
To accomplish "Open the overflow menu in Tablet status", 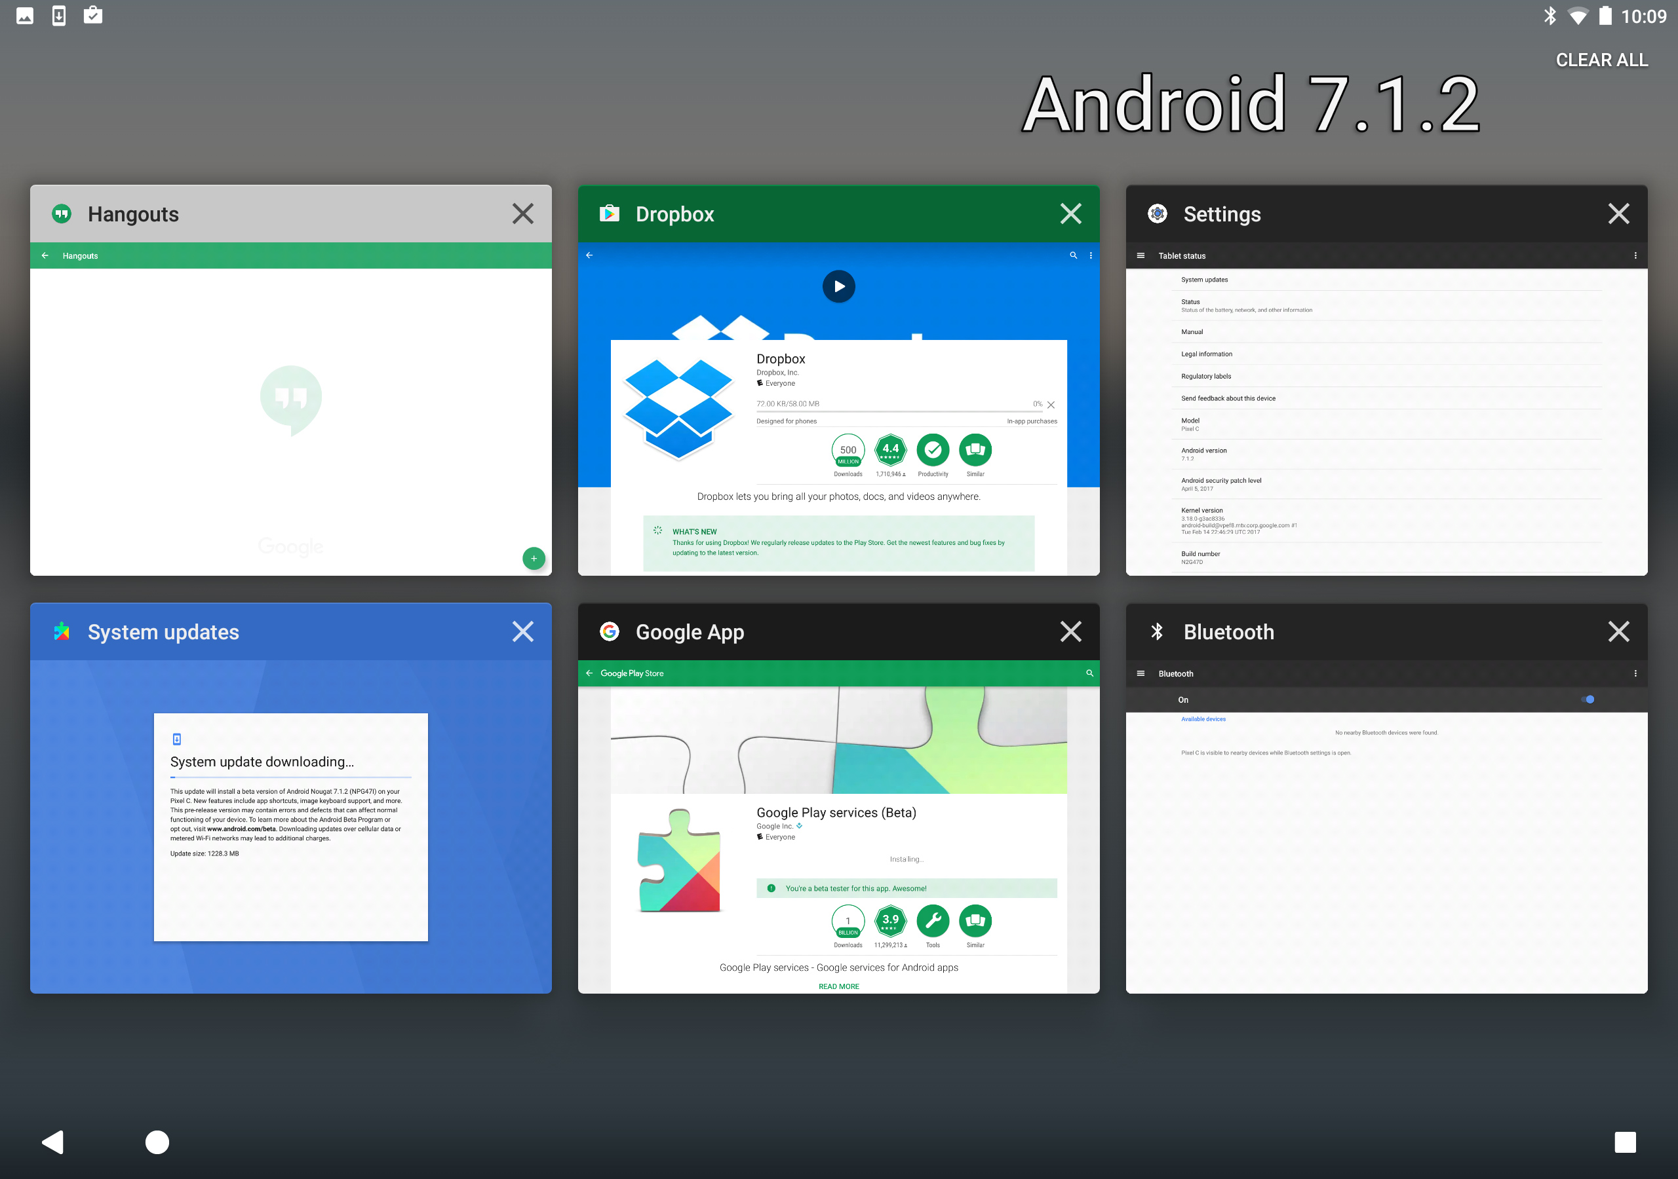I will [x=1635, y=255].
